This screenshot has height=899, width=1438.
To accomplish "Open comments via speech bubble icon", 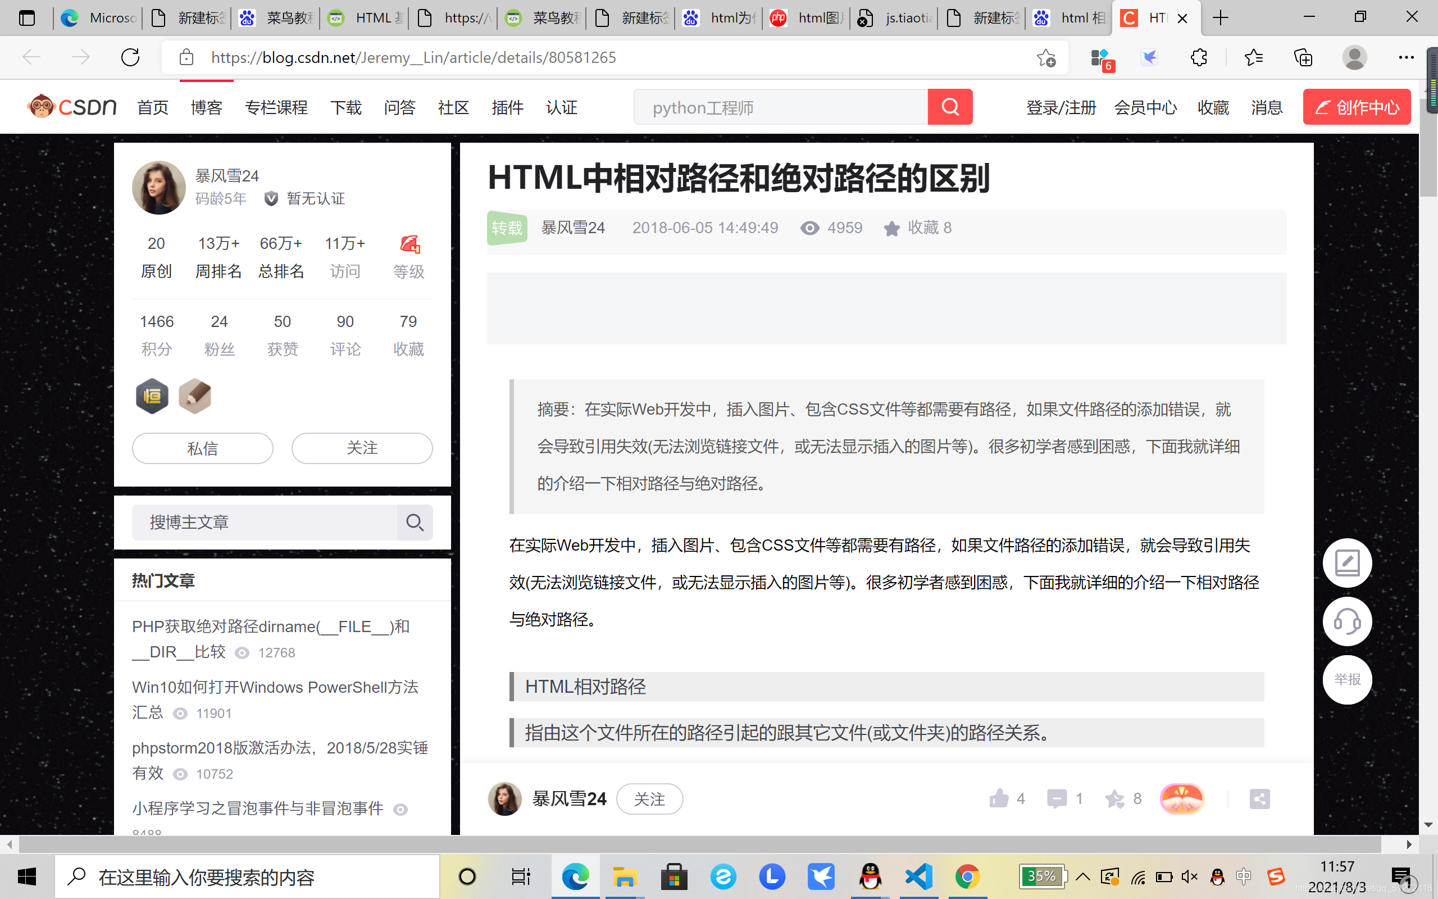I will [x=1057, y=798].
